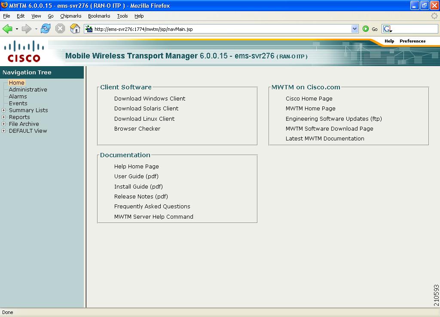
Task: Select Summary Lists label in the tree
Action: [28, 110]
